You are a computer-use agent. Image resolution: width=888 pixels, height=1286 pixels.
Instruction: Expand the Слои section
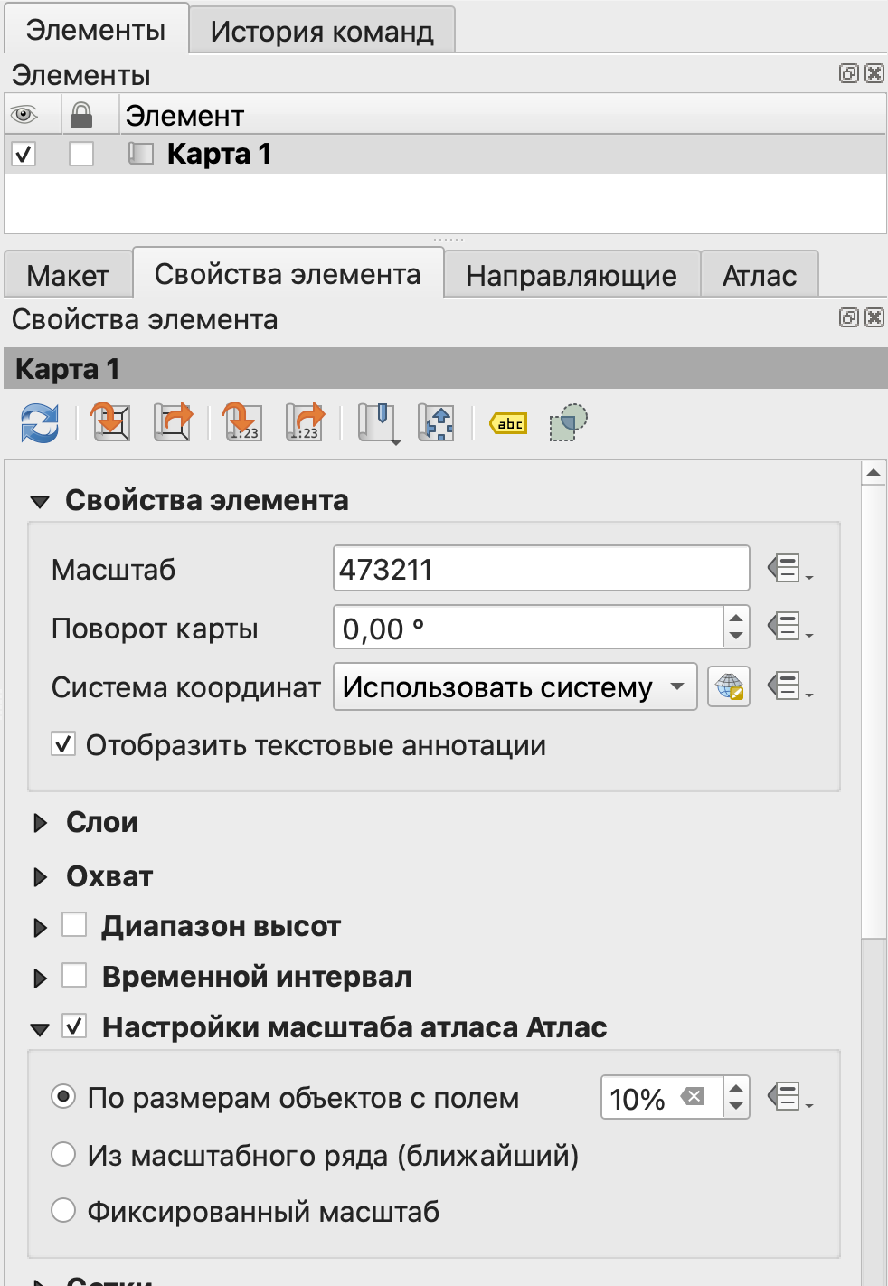[41, 823]
